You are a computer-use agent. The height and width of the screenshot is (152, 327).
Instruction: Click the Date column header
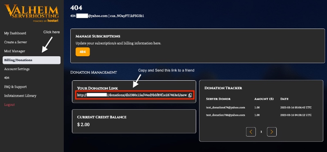pyautogui.click(x=284, y=99)
